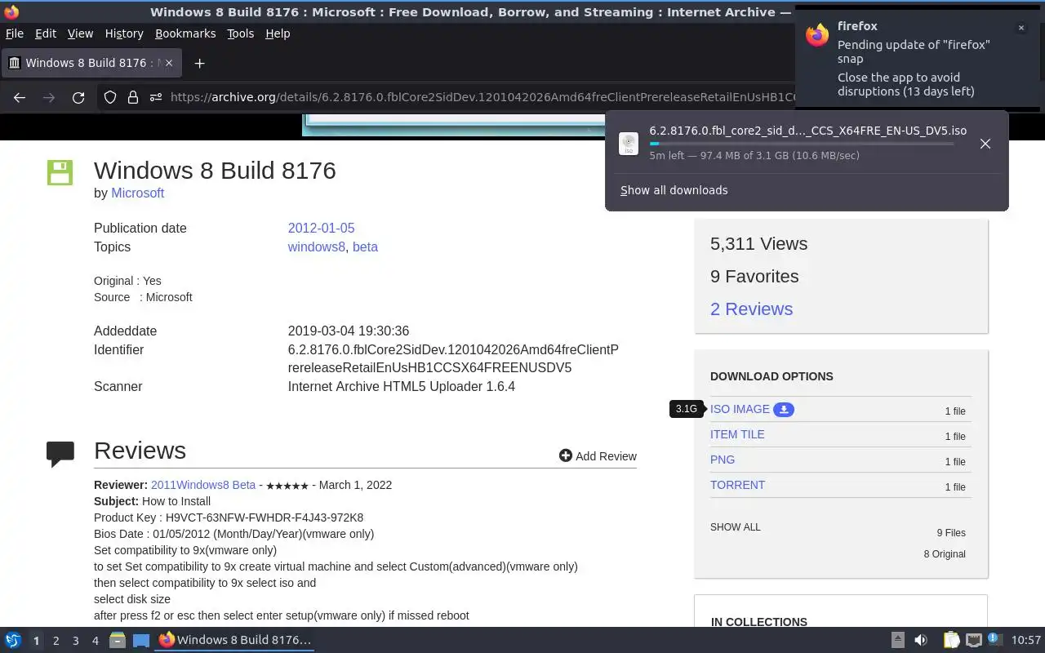Click the show desktop taskbar icon
This screenshot has height=653, width=1045.
pyautogui.click(x=141, y=640)
